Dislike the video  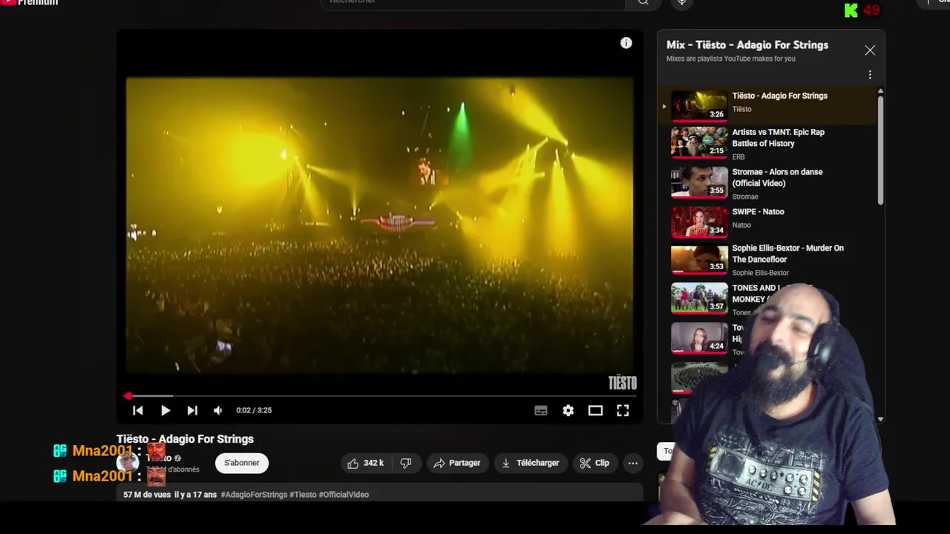click(x=406, y=463)
